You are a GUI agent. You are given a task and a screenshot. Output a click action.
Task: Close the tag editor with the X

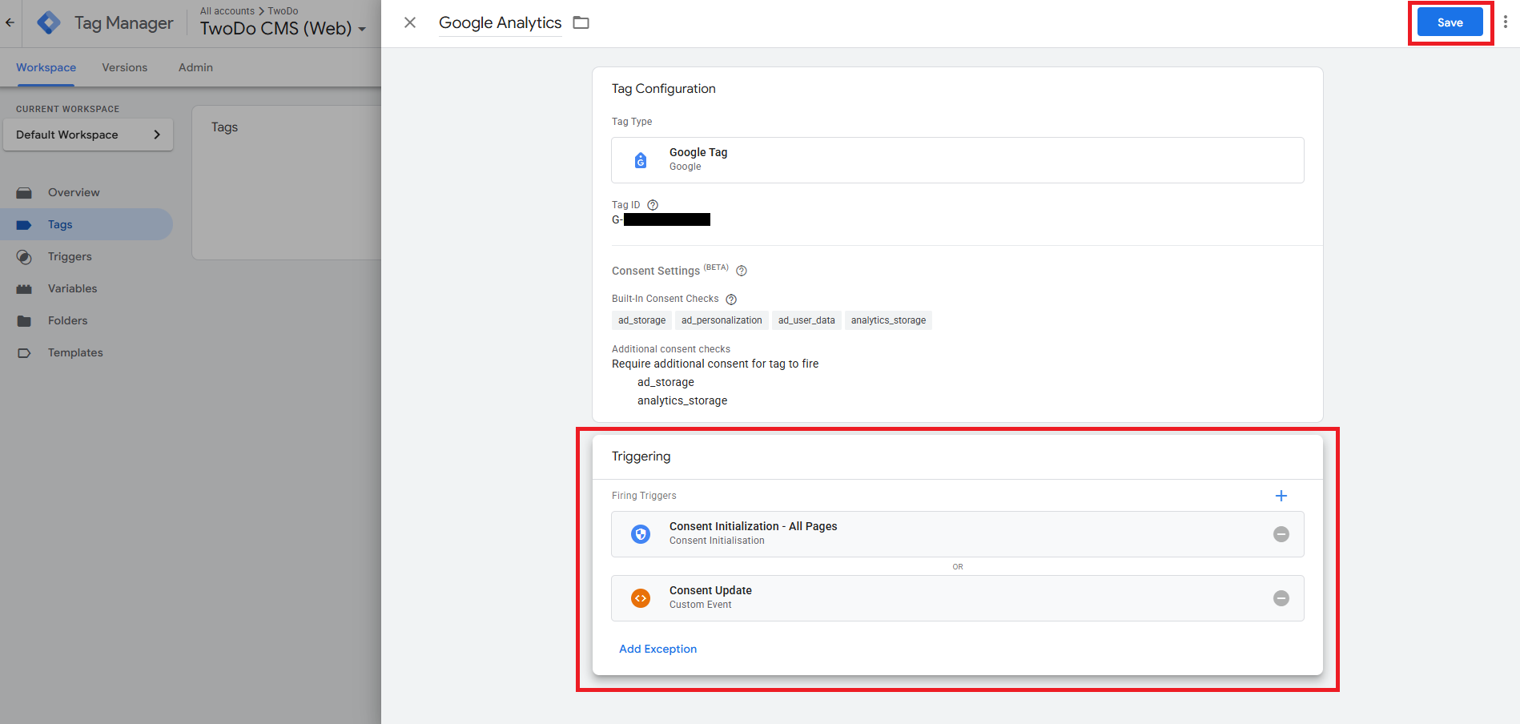(410, 22)
